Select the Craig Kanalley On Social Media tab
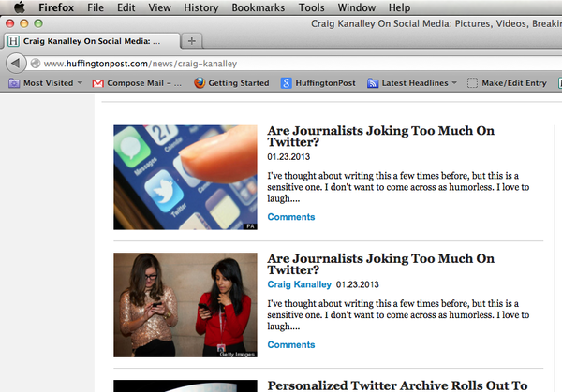 pos(92,41)
